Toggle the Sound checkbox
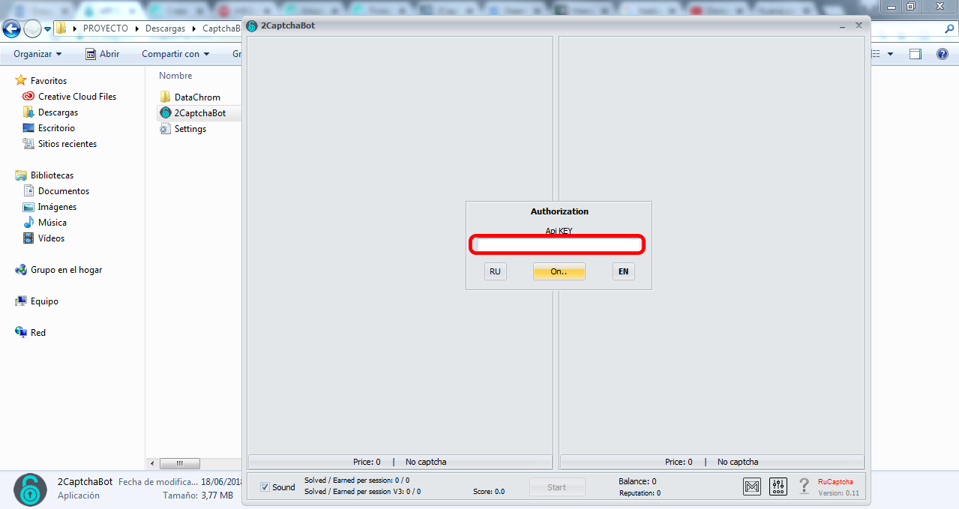This screenshot has height=509, width=959. 265,487
